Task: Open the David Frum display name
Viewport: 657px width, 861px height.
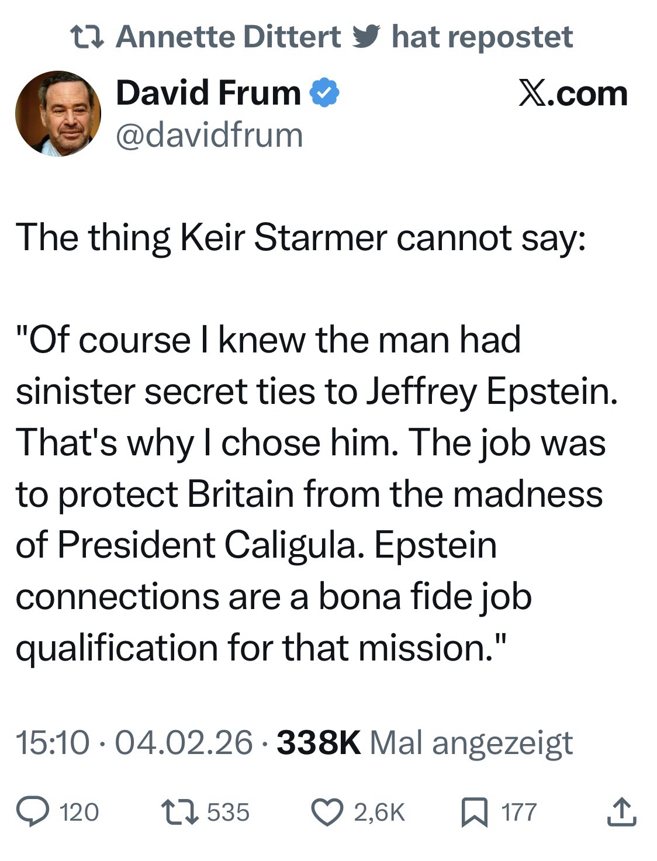Action: (x=208, y=94)
